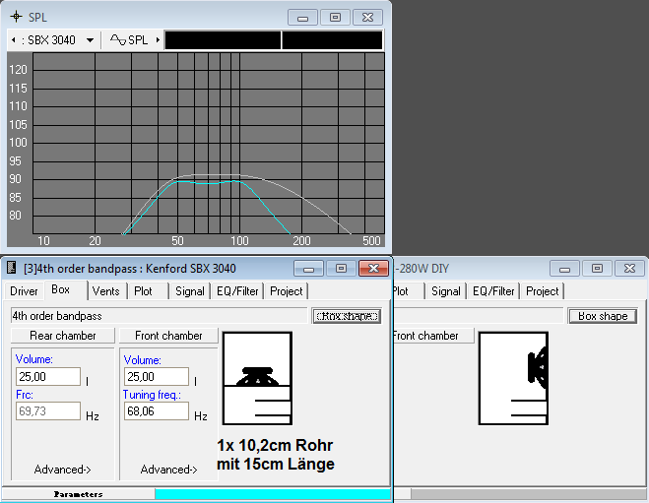Click the Parameters status label
This screenshot has height=503, width=649.
click(78, 494)
